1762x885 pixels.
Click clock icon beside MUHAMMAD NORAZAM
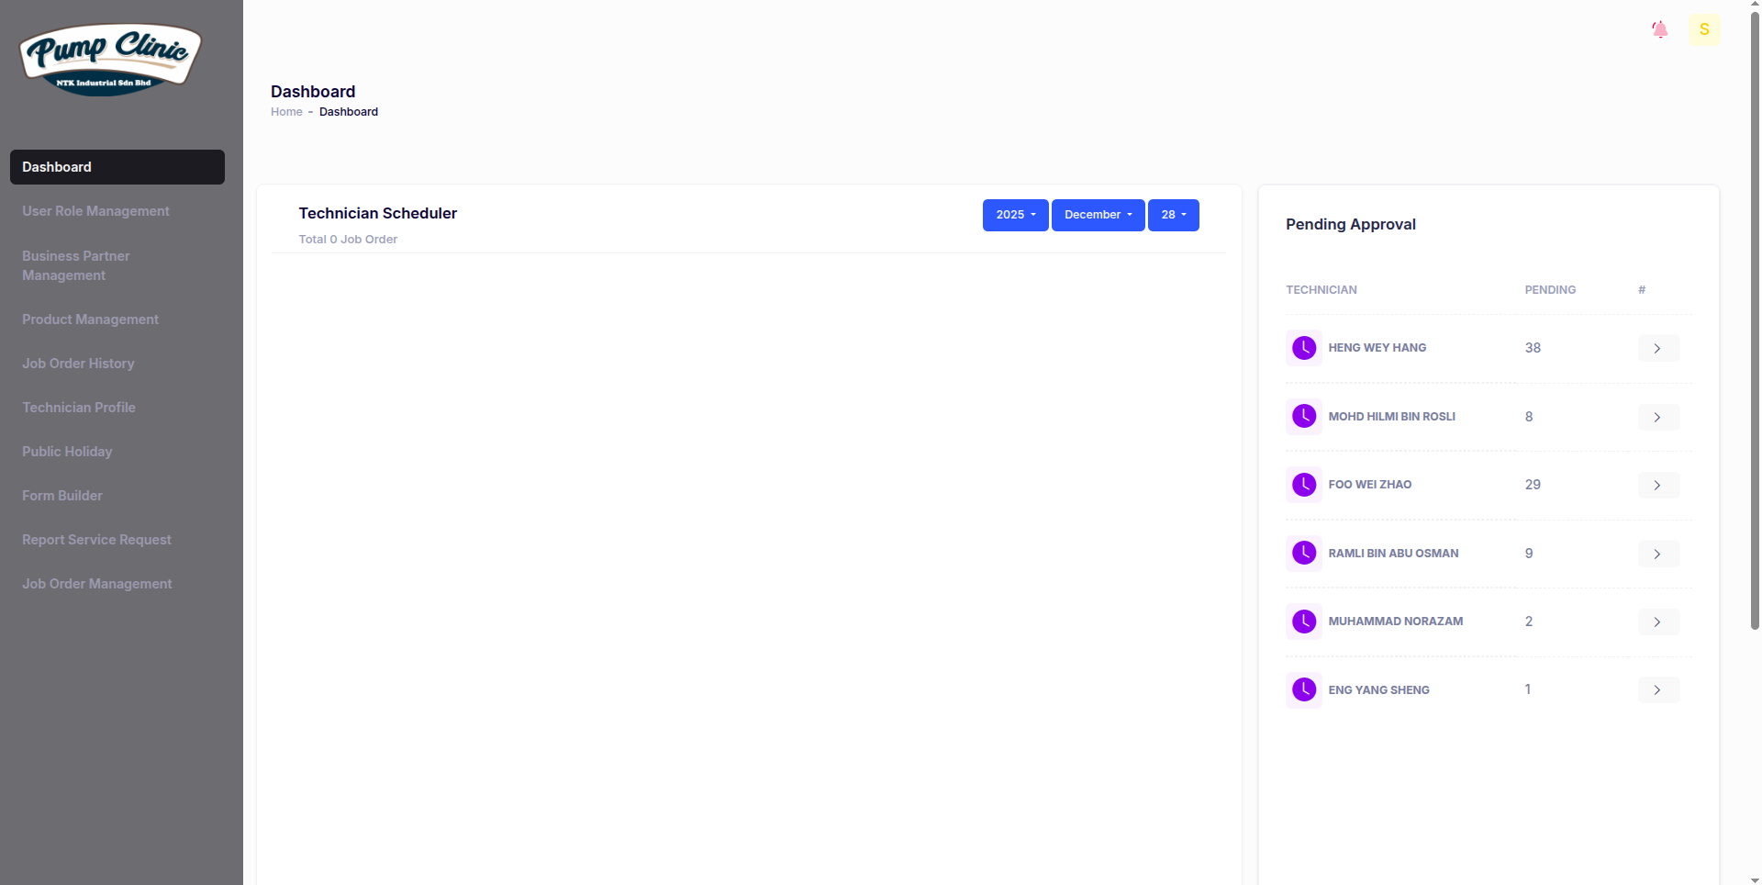coord(1304,622)
